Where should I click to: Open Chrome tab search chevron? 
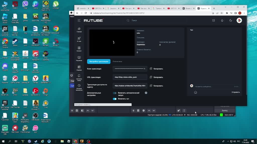click(x=225, y=7)
